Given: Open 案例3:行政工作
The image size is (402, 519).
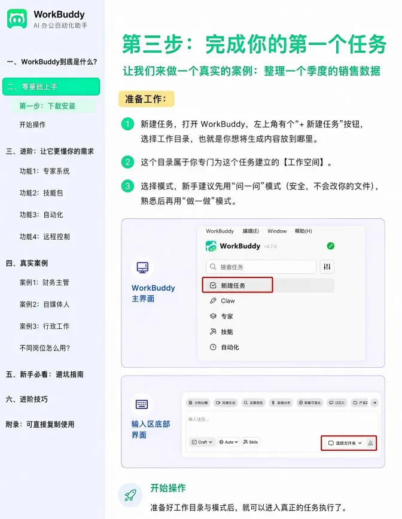Looking at the screenshot, I should (44, 326).
